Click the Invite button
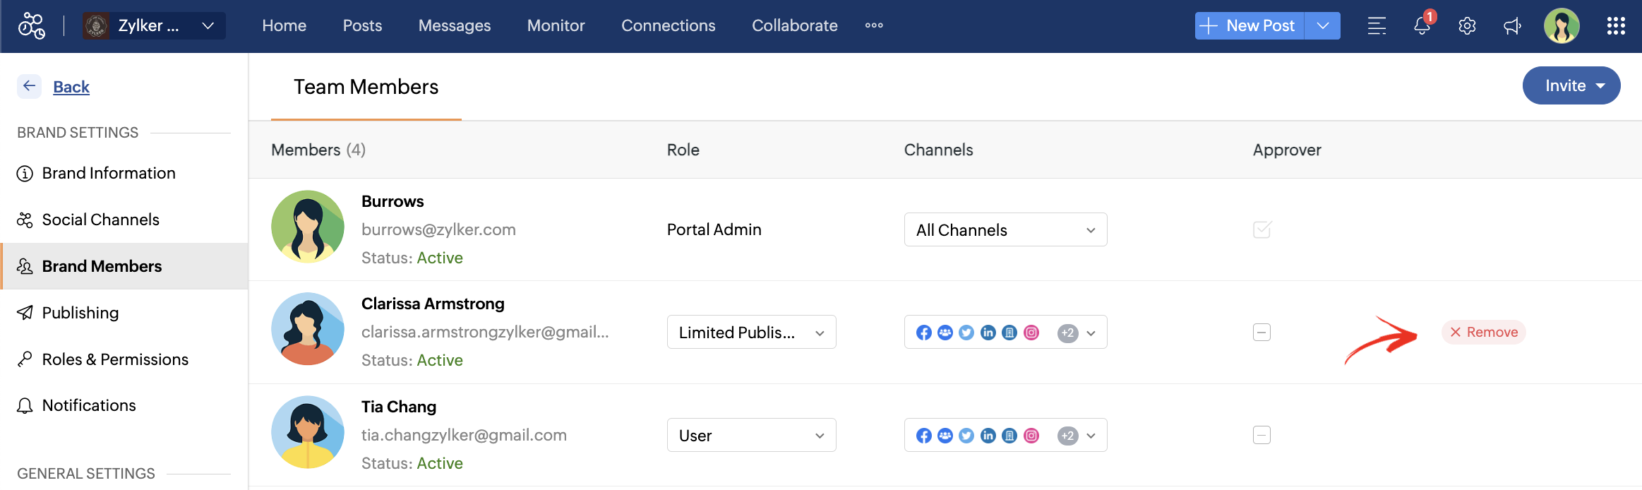 point(1571,85)
